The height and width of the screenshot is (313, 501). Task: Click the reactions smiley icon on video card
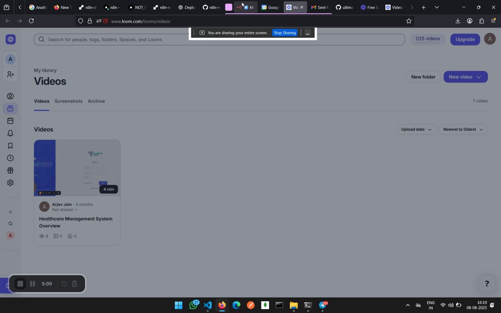point(70,236)
